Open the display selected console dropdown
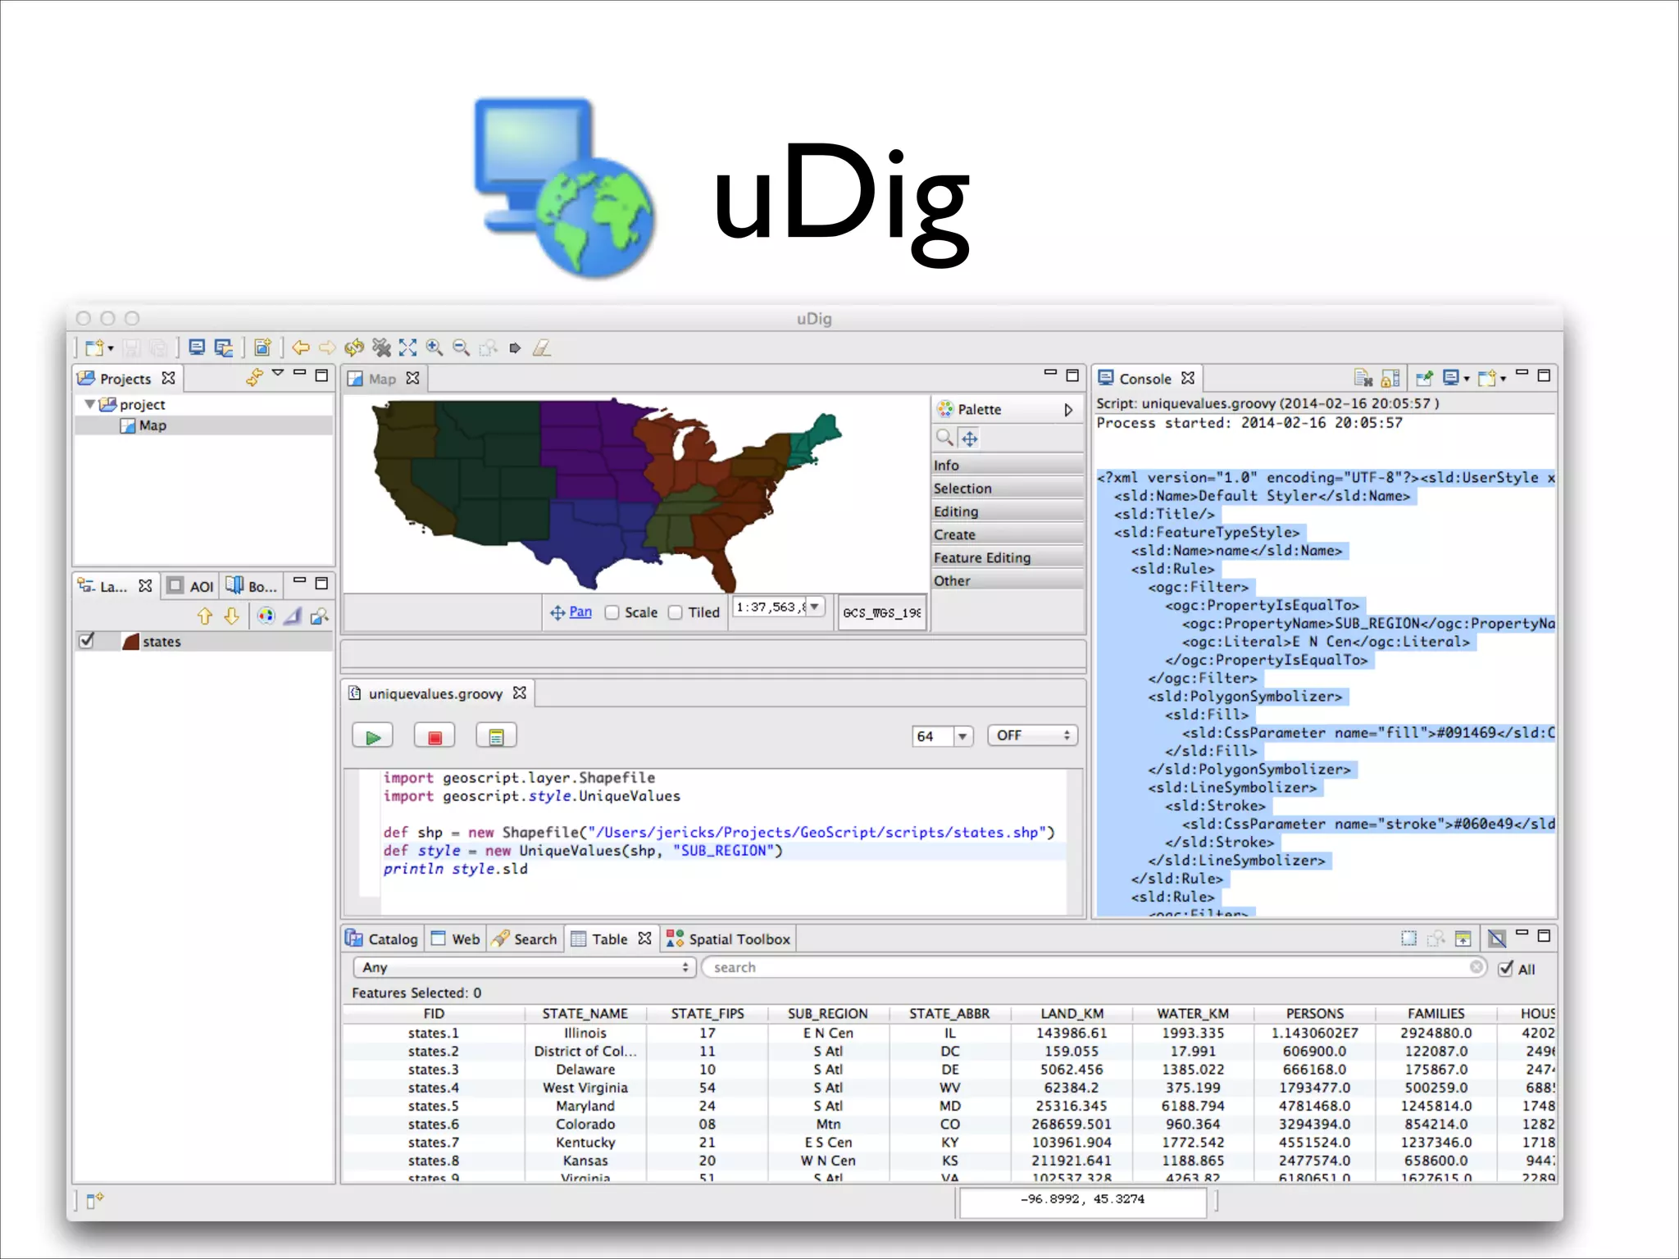1679x1259 pixels. click(x=1467, y=379)
